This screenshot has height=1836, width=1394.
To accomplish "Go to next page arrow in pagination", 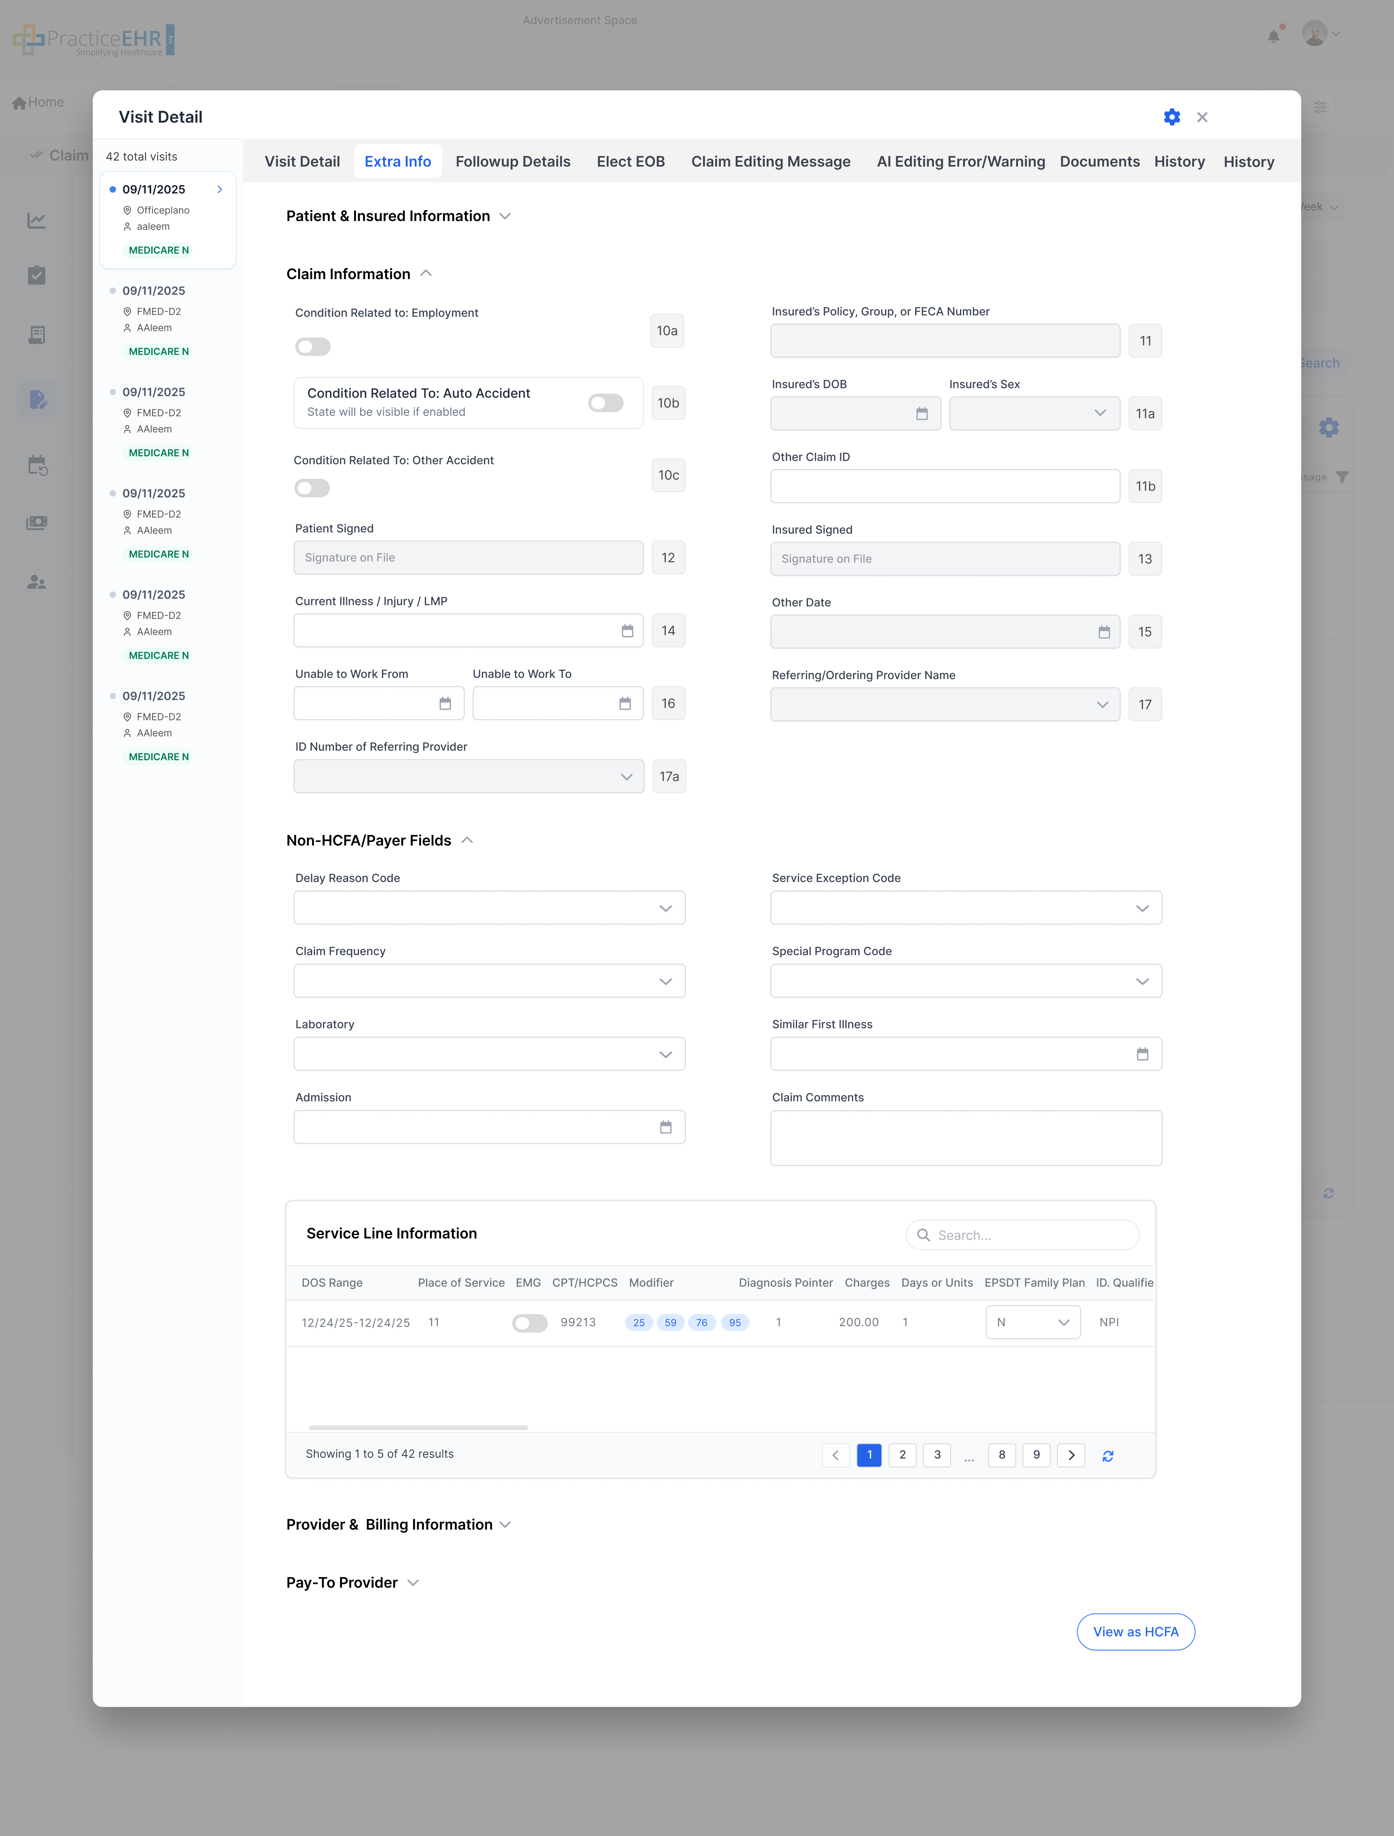I will (x=1071, y=1455).
